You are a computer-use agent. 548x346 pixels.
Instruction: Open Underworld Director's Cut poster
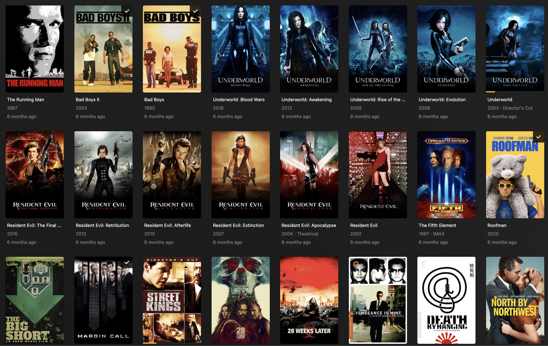515,49
